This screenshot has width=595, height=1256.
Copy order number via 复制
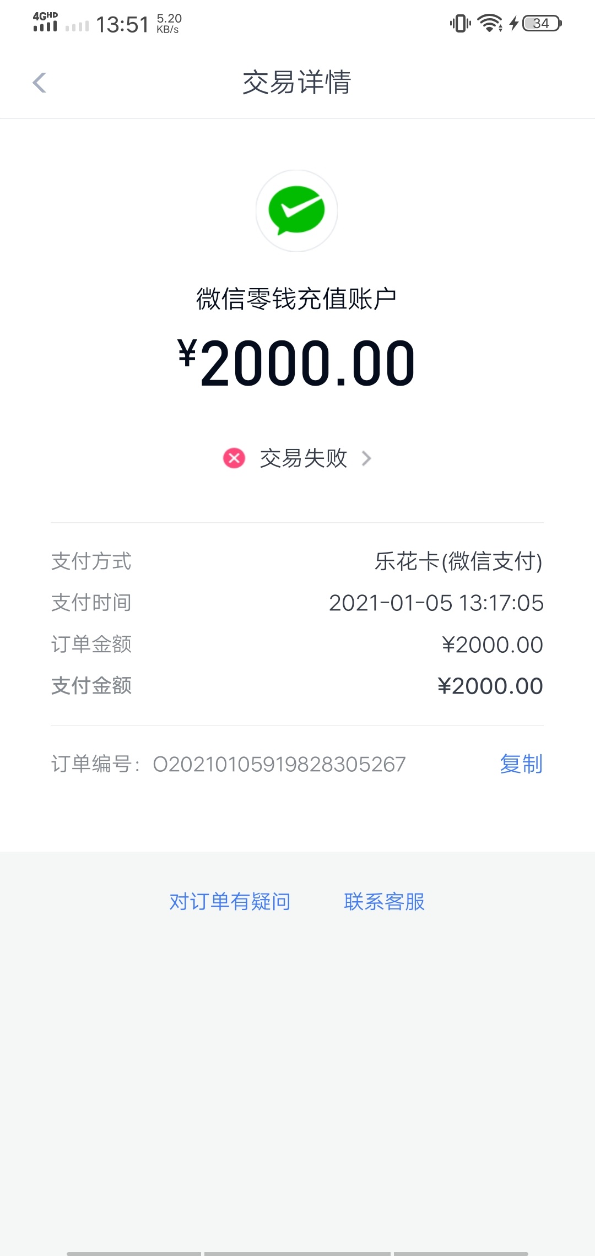click(521, 764)
